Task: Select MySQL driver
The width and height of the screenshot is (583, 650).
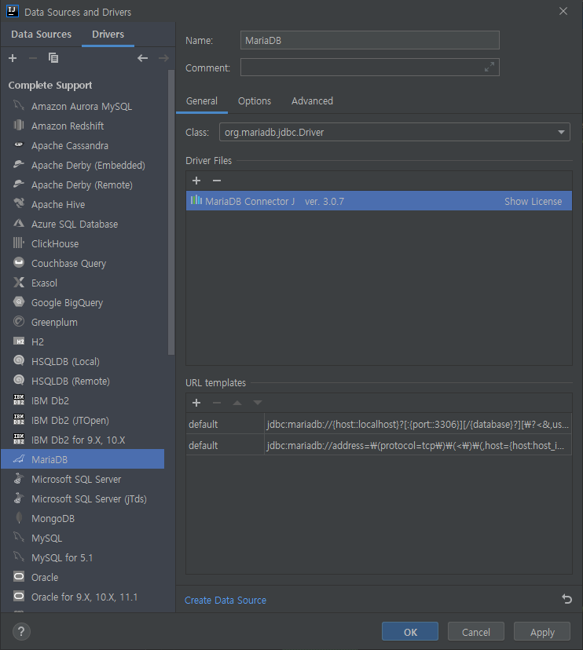Action: (82, 538)
